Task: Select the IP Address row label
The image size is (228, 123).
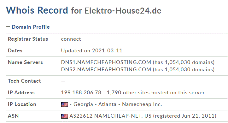Action: point(21,93)
